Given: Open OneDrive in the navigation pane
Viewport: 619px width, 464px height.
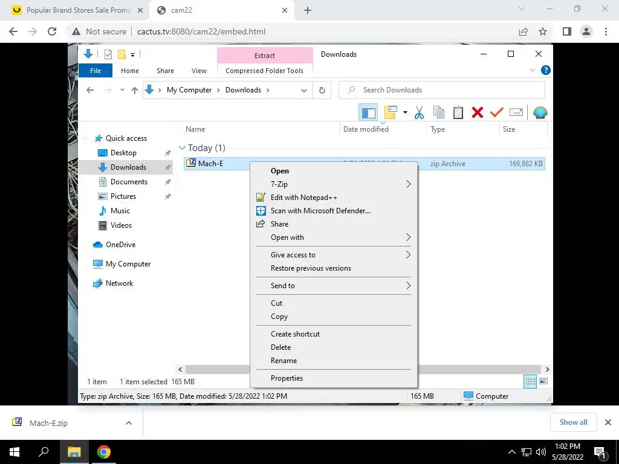Looking at the screenshot, I should coord(120,245).
